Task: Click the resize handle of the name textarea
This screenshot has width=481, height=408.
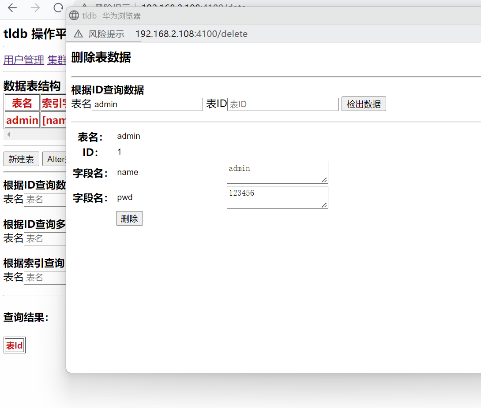Action: [324, 180]
